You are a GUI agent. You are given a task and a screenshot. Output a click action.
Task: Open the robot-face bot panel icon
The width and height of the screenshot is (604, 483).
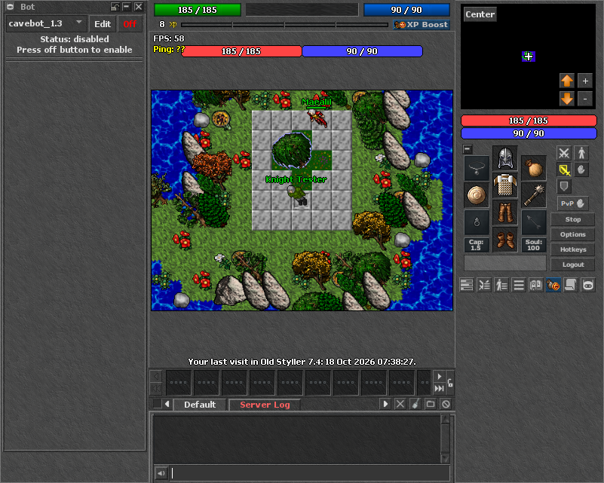click(588, 285)
